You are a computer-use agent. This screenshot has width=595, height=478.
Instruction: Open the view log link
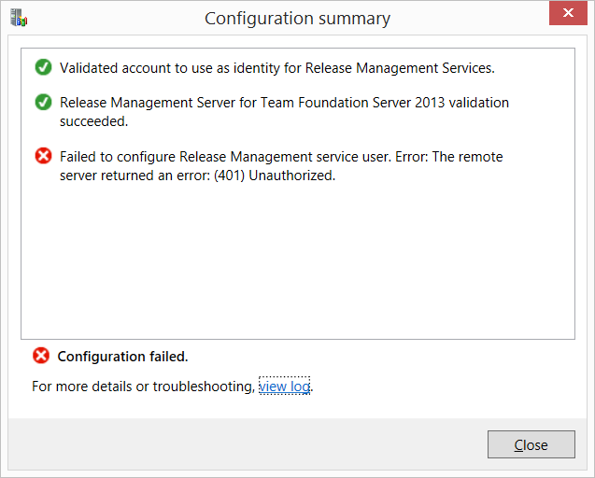284,387
